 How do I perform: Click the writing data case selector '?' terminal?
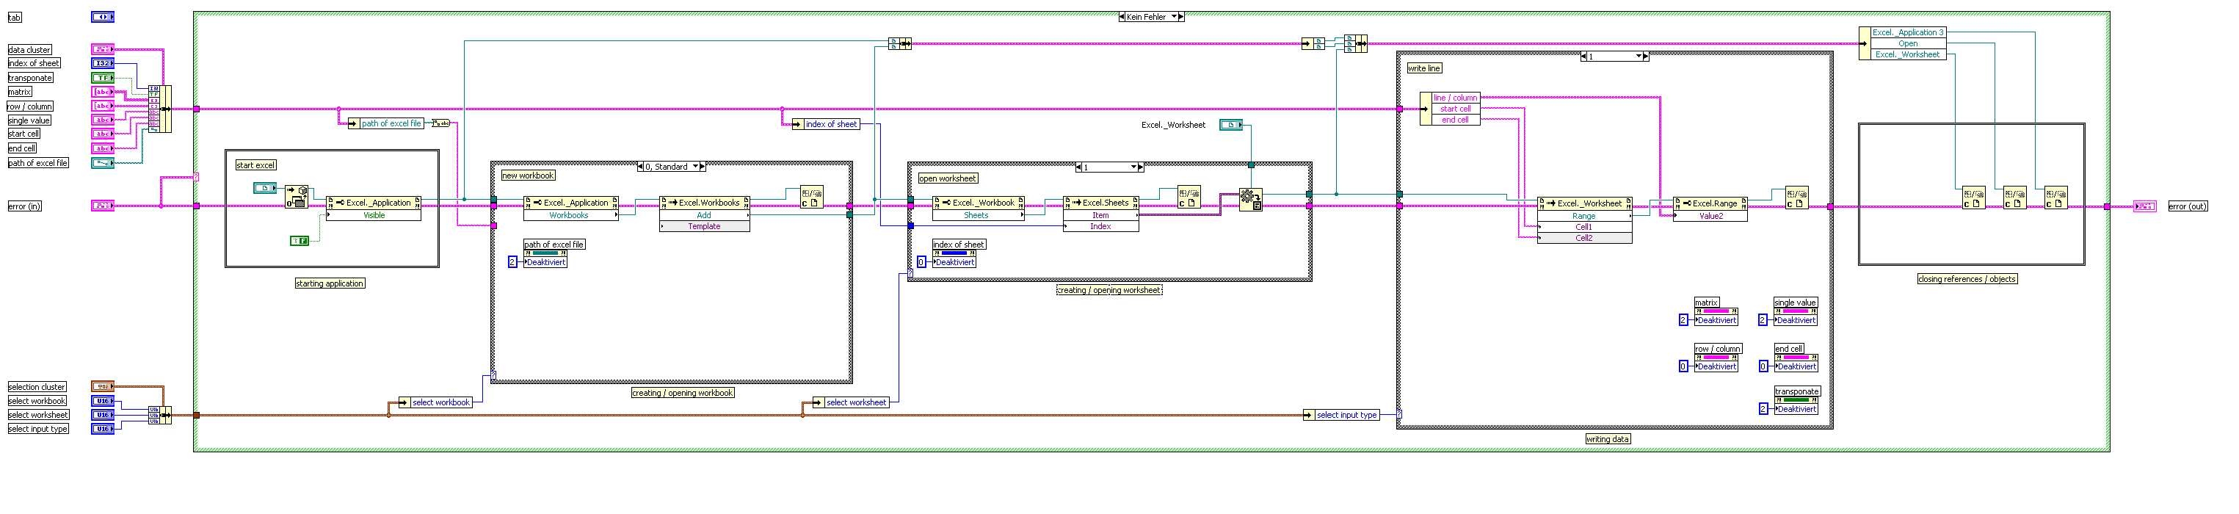(x=1399, y=414)
